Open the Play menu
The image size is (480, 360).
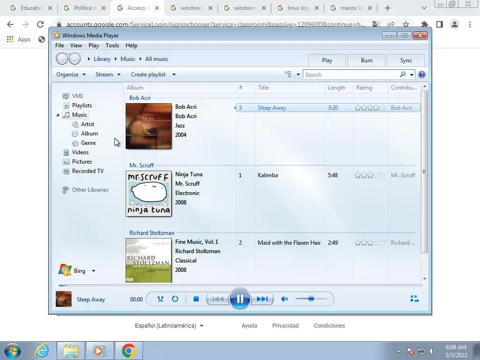click(94, 45)
